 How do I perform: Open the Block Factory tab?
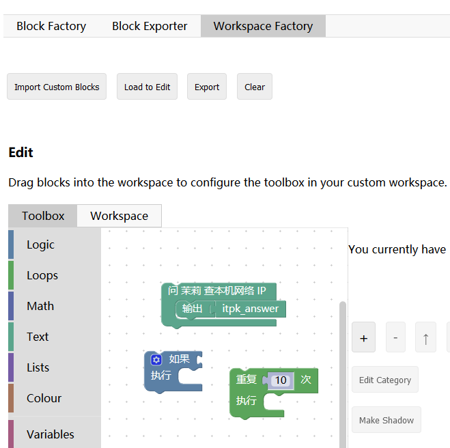[x=51, y=26]
